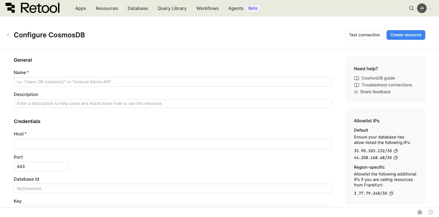This screenshot has height=217, width=439.
Task: Focus the Name input field
Action: [173, 82]
